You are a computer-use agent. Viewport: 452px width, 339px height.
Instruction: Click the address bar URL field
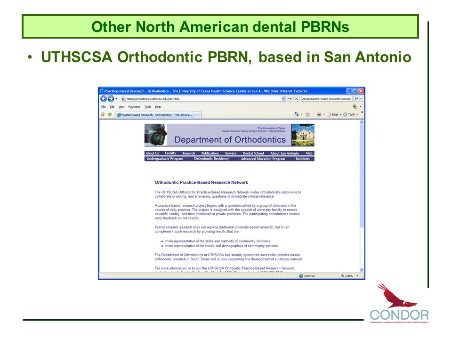click(203, 99)
